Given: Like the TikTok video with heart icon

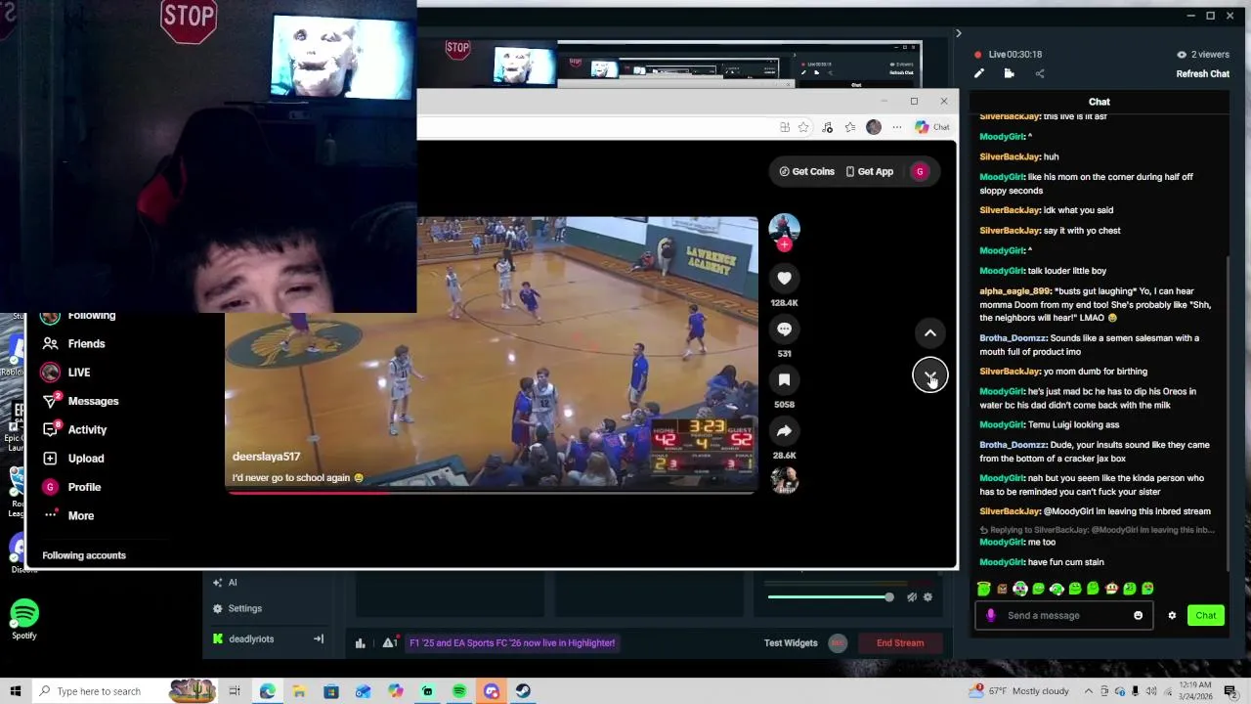Looking at the screenshot, I should pyautogui.click(x=784, y=279).
